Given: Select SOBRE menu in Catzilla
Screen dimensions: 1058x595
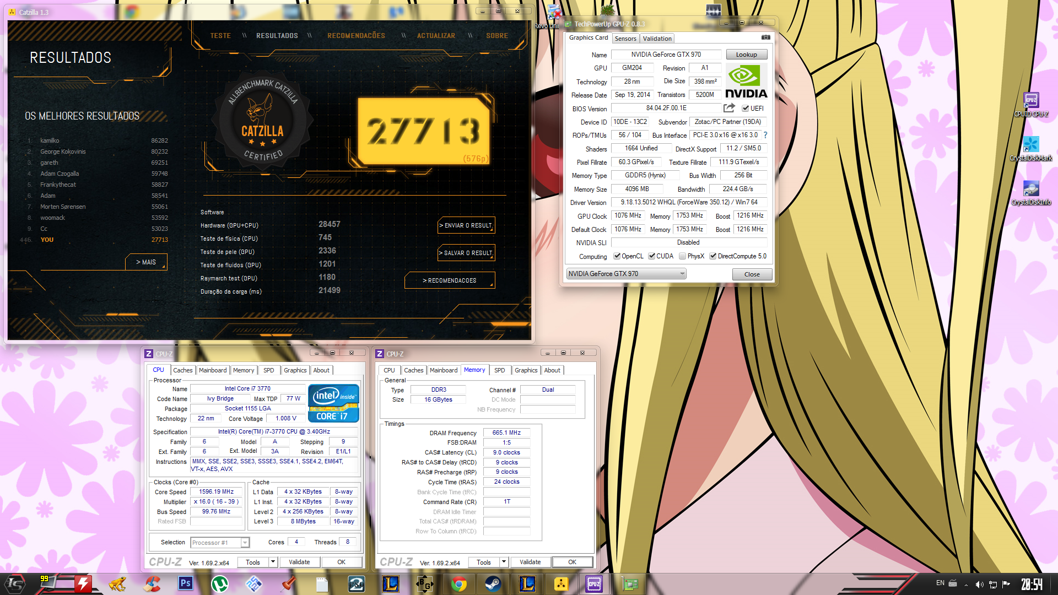Looking at the screenshot, I should 497,35.
